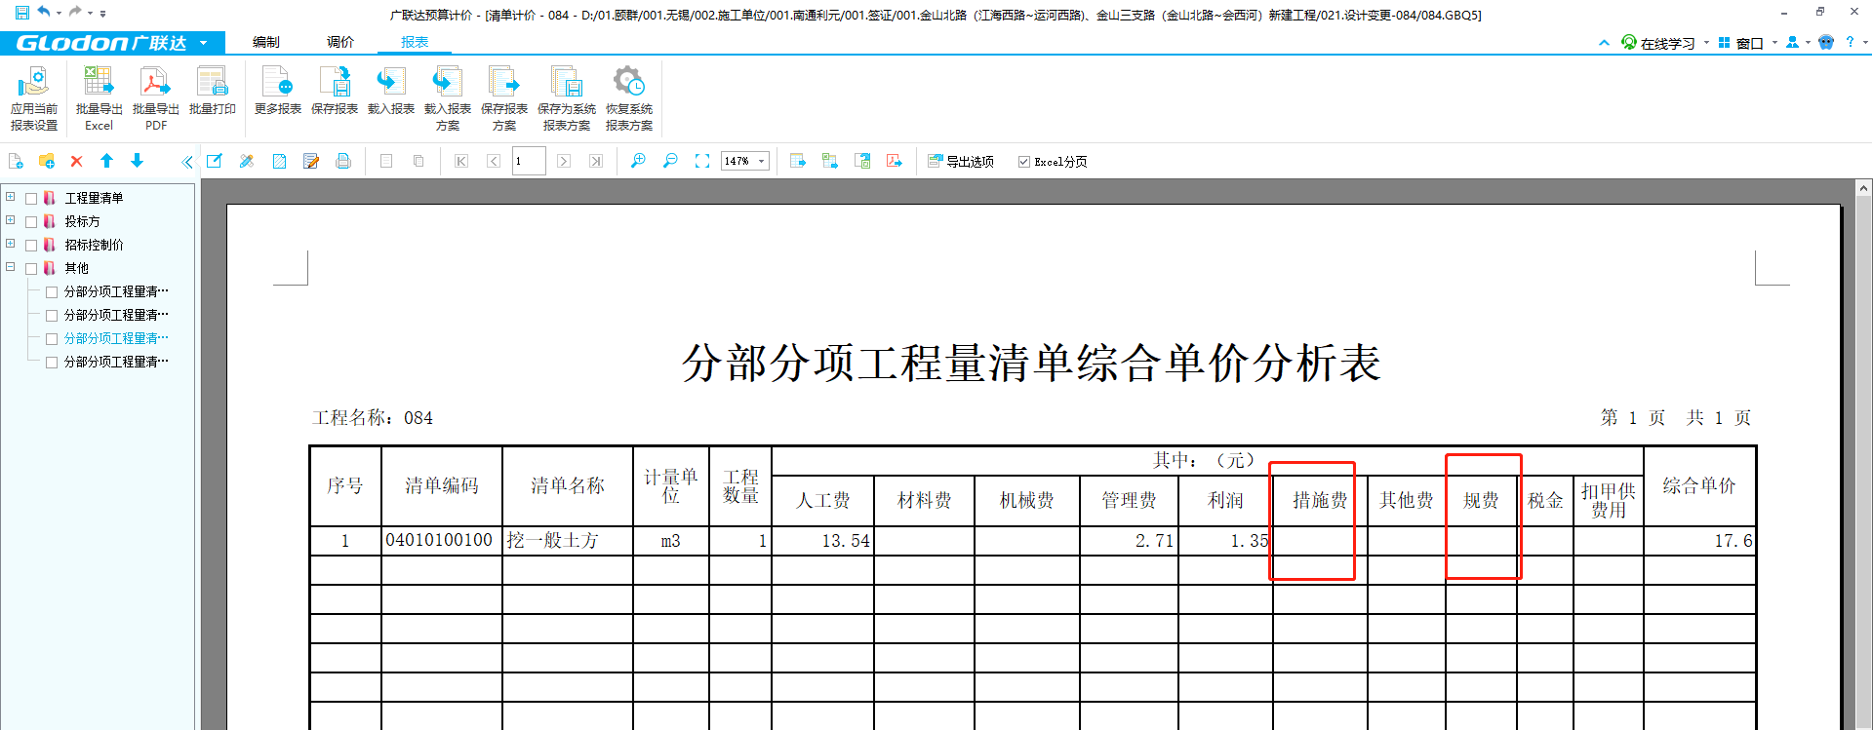Select the highlighted blue 分部分项工程量清 report item
The image size is (1873, 730).
116,338
